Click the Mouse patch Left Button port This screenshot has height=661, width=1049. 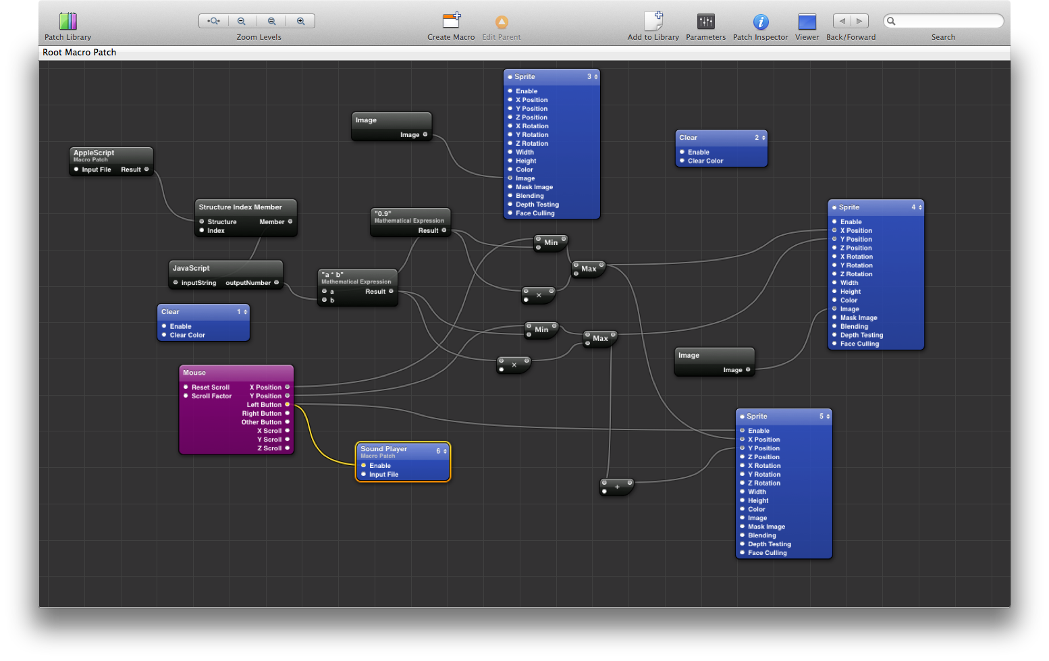(x=287, y=404)
